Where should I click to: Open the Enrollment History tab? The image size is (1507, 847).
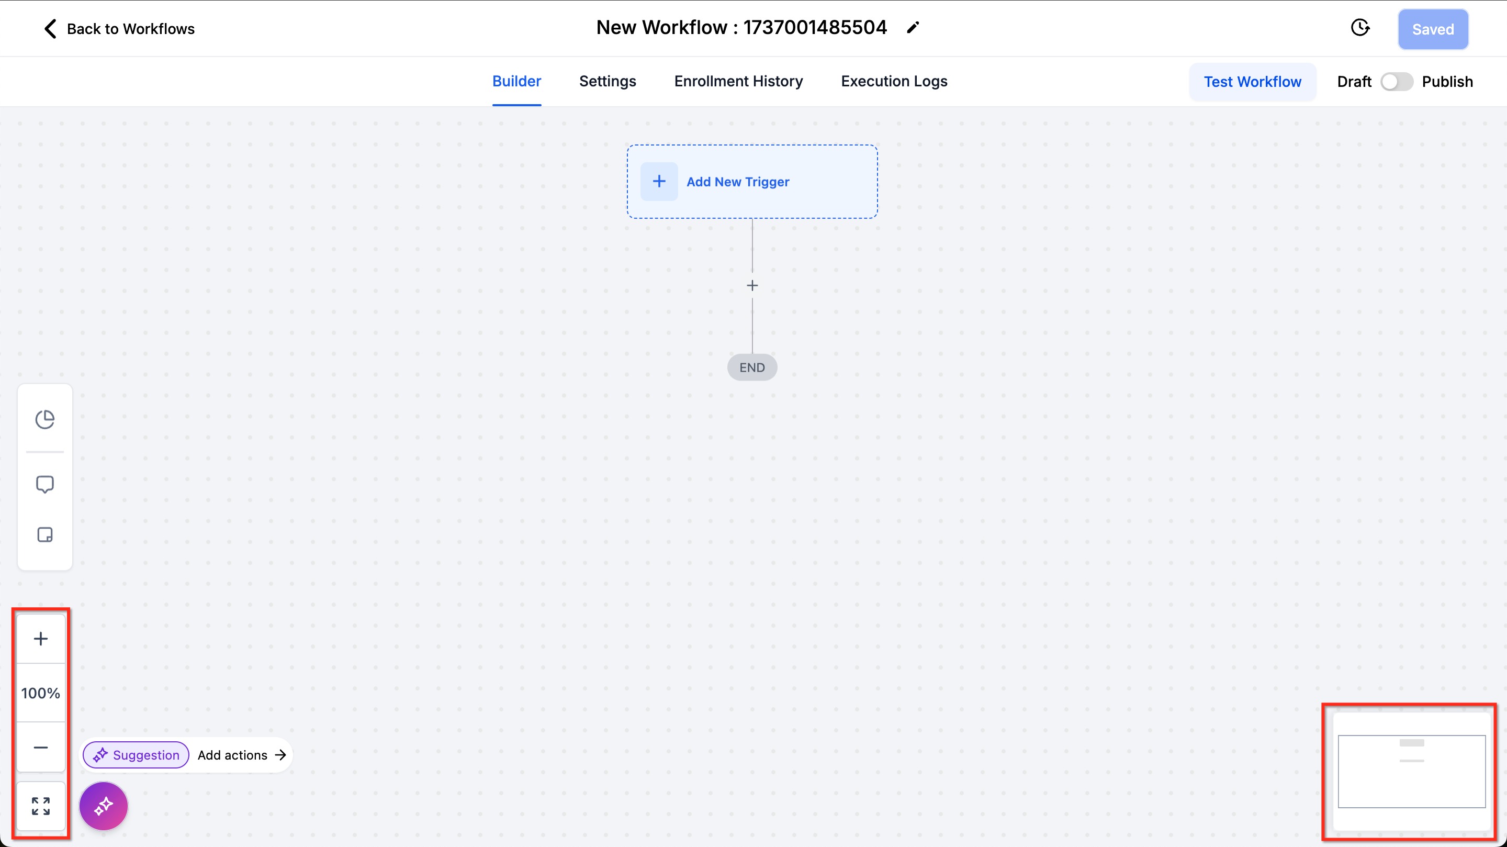[738, 81]
